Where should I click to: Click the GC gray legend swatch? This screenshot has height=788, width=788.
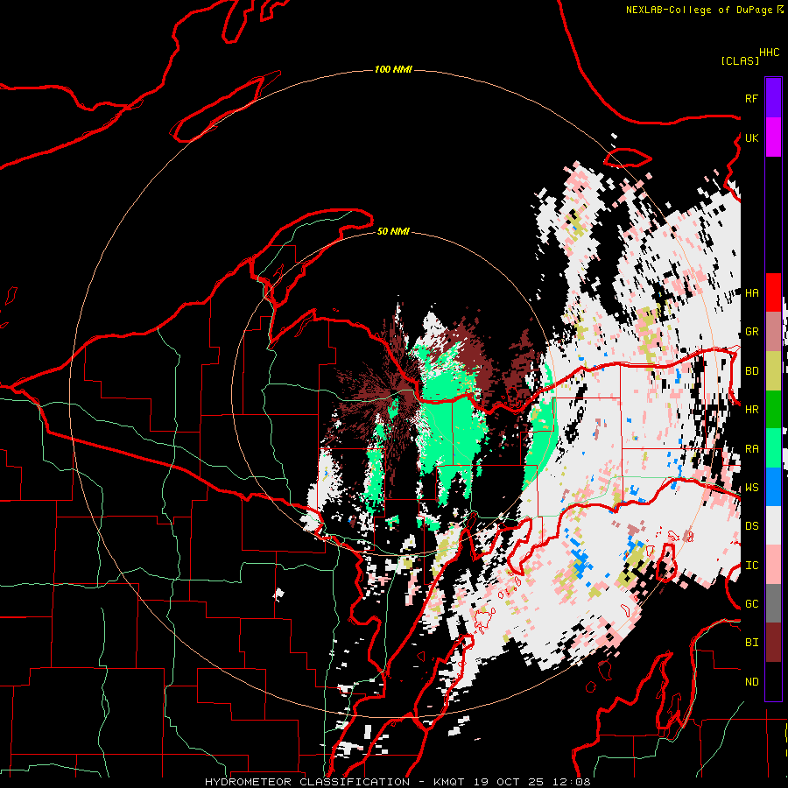tap(773, 603)
